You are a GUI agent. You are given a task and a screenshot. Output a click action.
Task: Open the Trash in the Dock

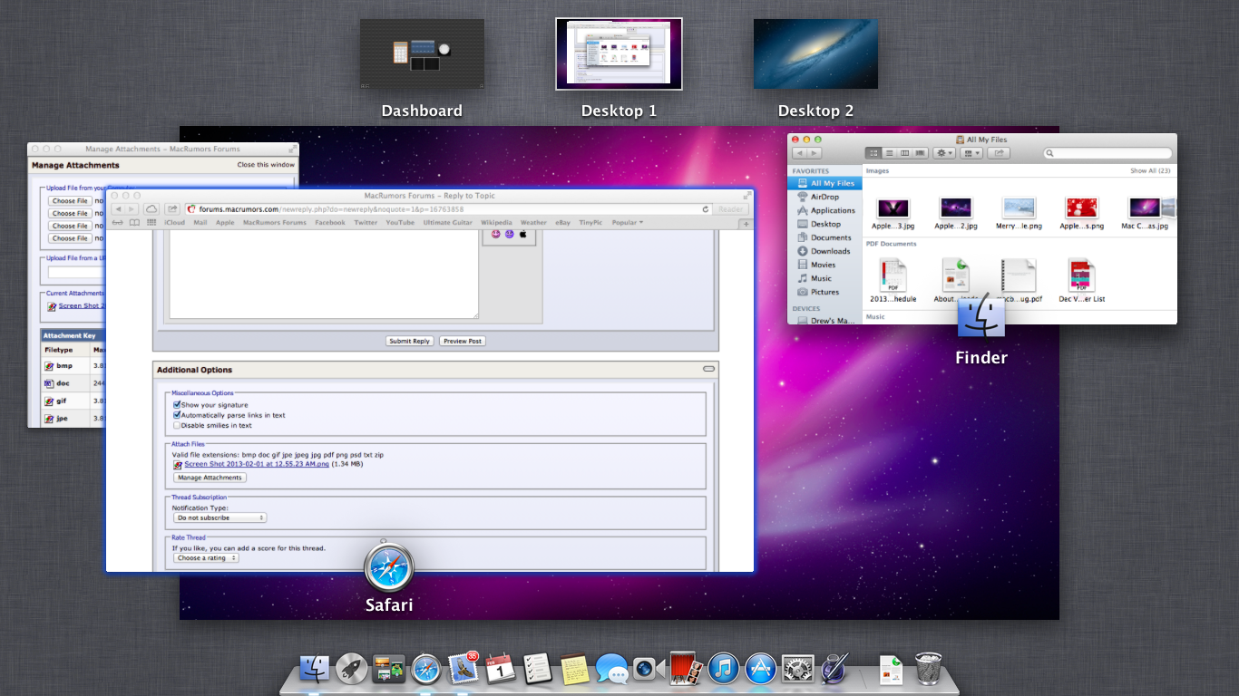(928, 669)
